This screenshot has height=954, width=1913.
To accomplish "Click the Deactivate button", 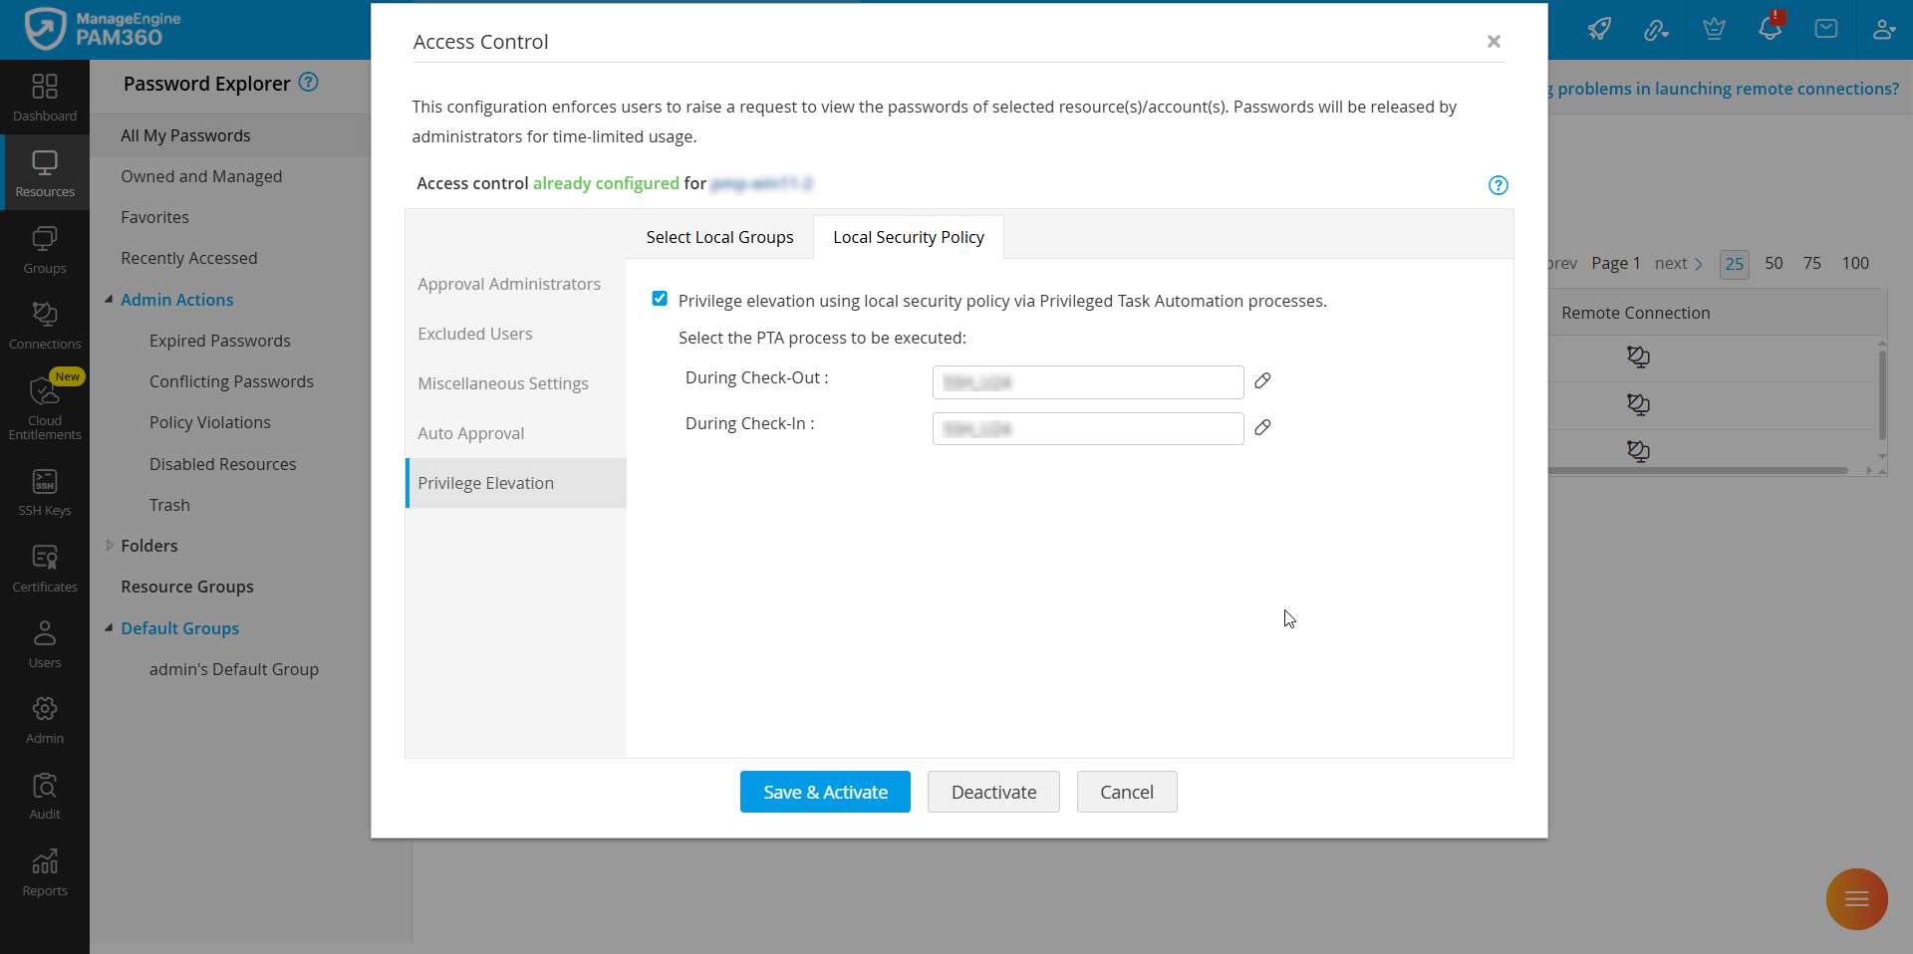I will [993, 792].
